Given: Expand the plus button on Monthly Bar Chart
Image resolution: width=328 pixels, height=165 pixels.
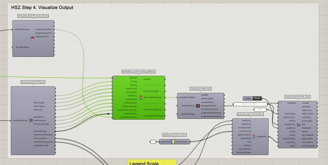Looking at the screenshot, I should tap(279, 103).
